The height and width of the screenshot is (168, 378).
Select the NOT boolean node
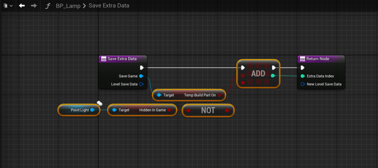point(208,110)
